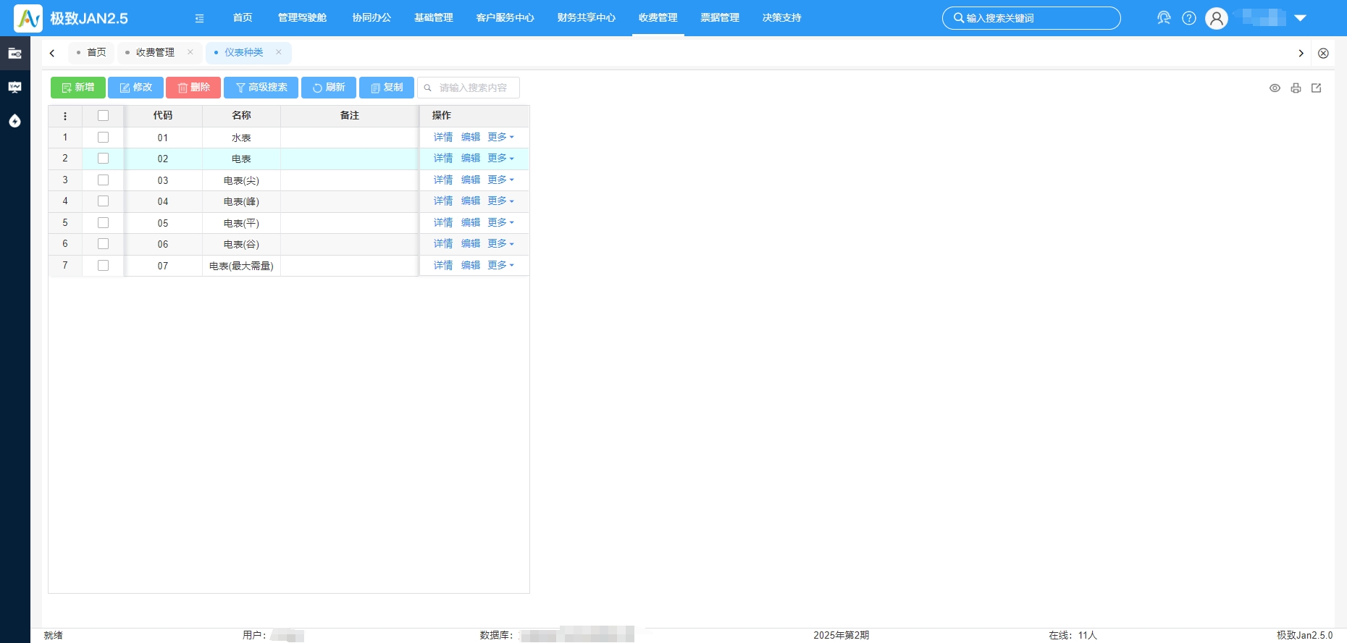This screenshot has width=1347, height=643.
Task: Check the checkbox for row 07 电表(最大需量)
Action: pyautogui.click(x=103, y=266)
